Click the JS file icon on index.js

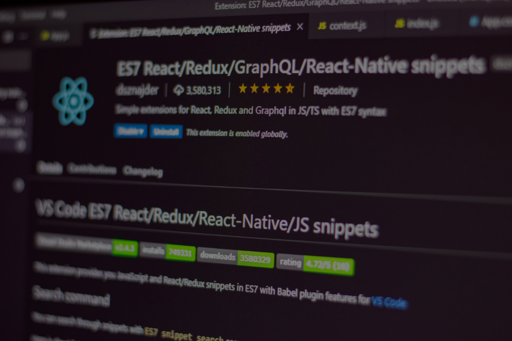coord(400,24)
